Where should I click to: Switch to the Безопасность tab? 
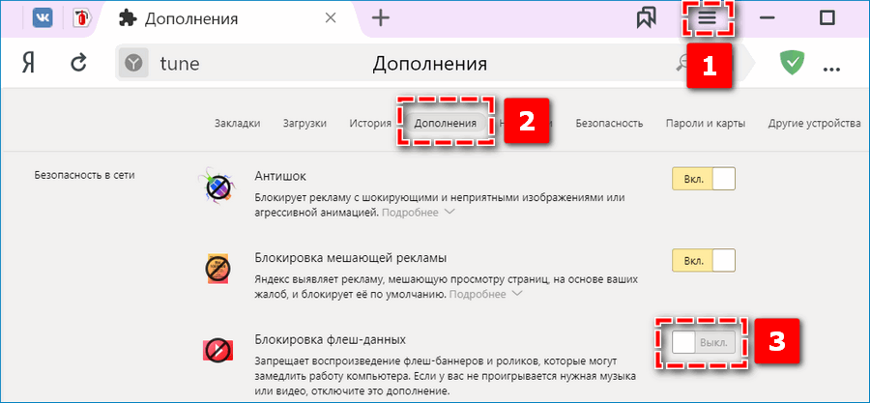pyautogui.click(x=609, y=123)
